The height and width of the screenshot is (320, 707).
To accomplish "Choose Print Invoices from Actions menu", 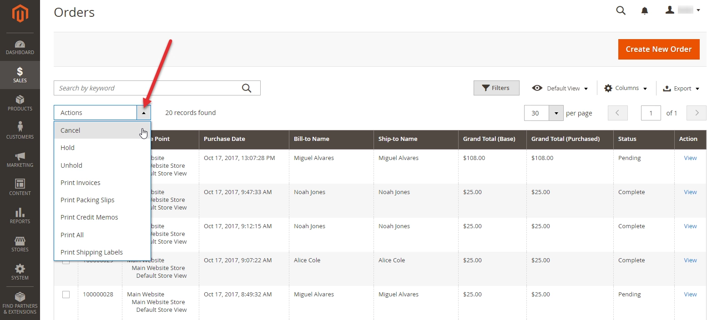I will click(x=102, y=183).
